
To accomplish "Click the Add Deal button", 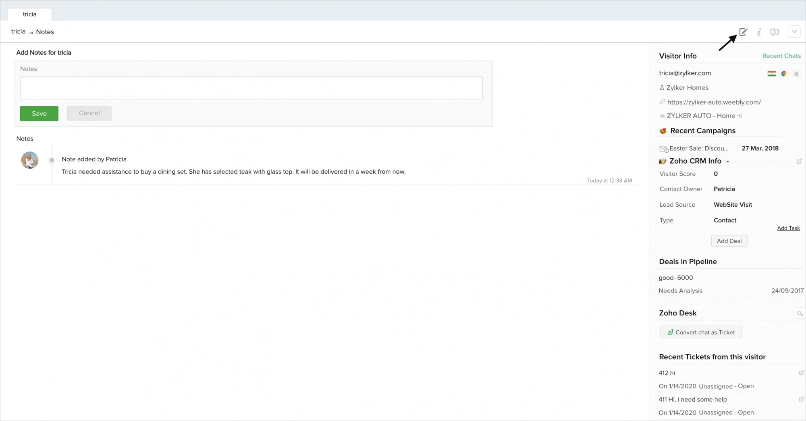I will (x=729, y=241).
